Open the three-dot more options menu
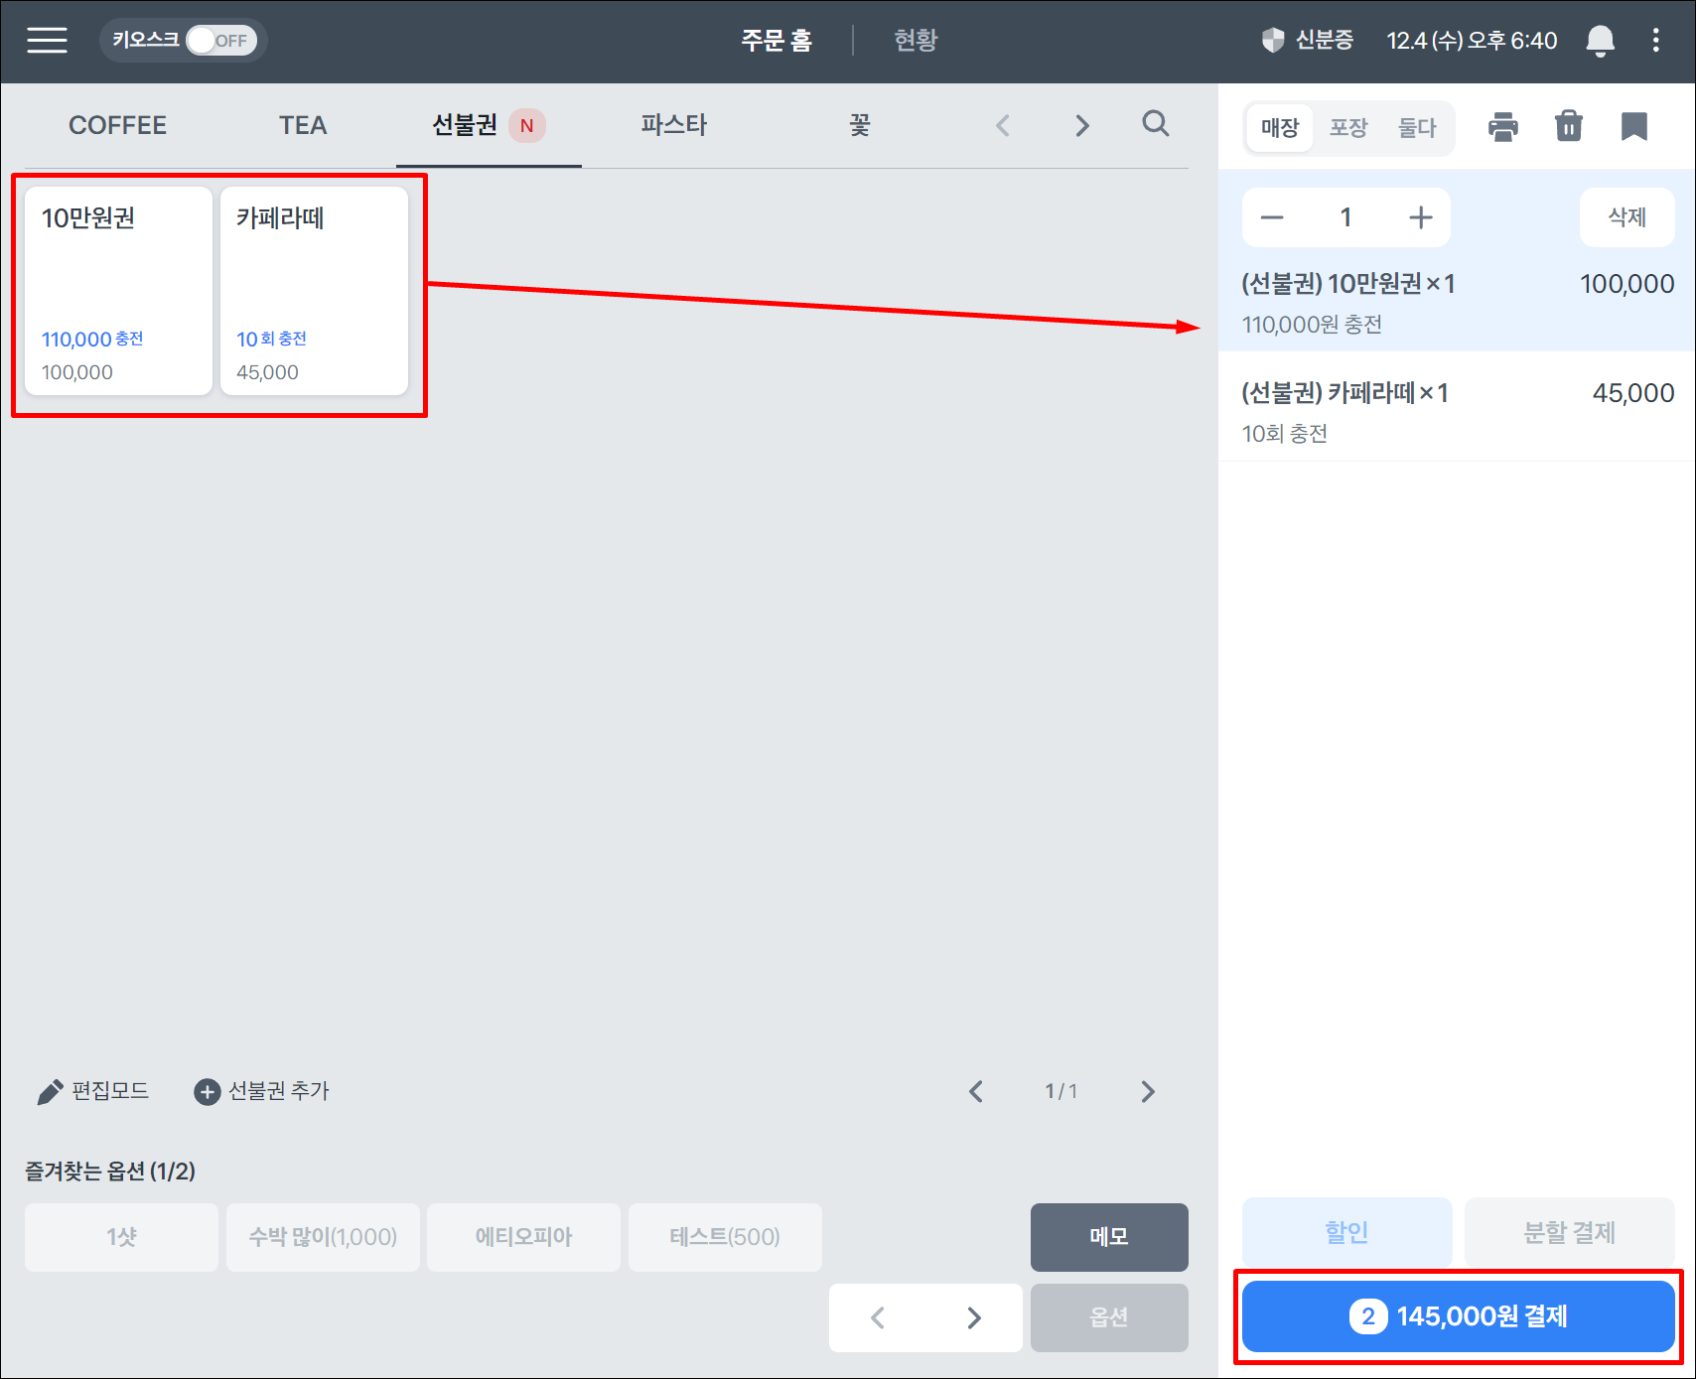The image size is (1696, 1379). click(1655, 41)
